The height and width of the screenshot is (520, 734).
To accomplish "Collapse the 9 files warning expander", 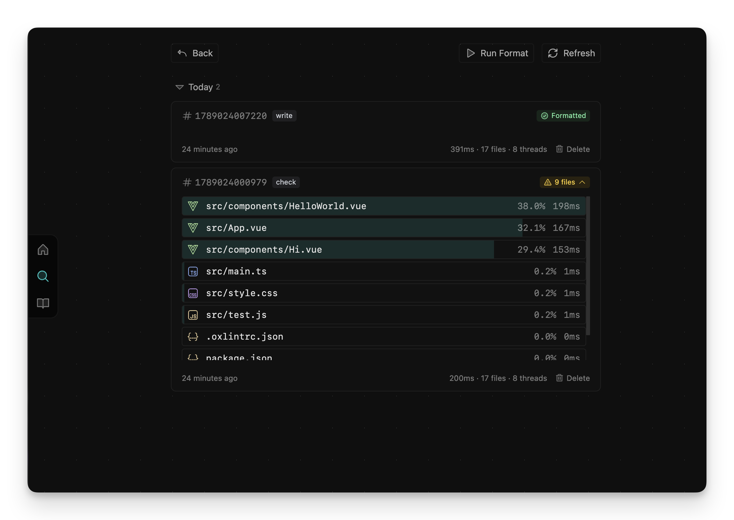I will point(564,182).
